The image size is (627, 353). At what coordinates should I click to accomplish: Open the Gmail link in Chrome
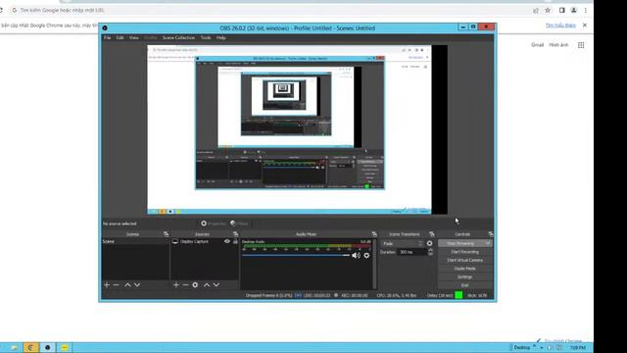pyautogui.click(x=537, y=45)
